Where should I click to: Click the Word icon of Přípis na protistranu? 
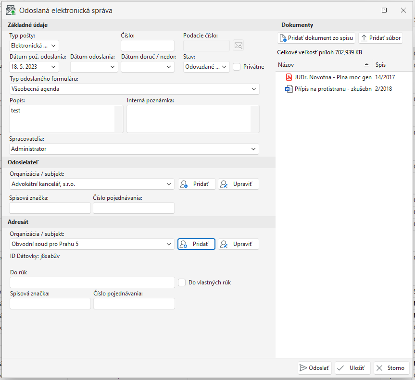(289, 89)
